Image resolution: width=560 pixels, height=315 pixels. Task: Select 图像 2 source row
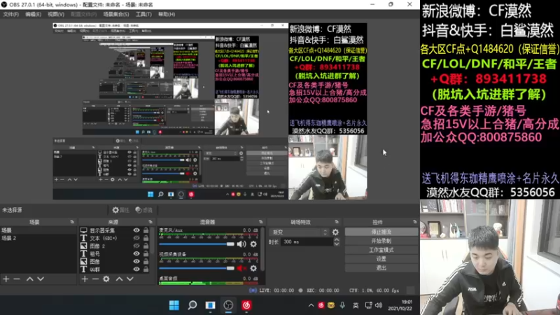(115, 246)
